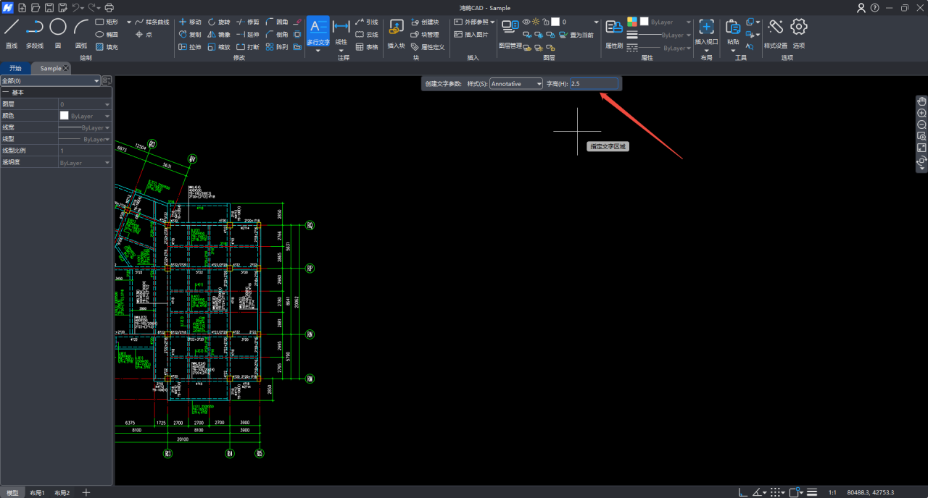The image size is (928, 498).
Task: Switch to the 开始 tab
Action: tap(15, 68)
